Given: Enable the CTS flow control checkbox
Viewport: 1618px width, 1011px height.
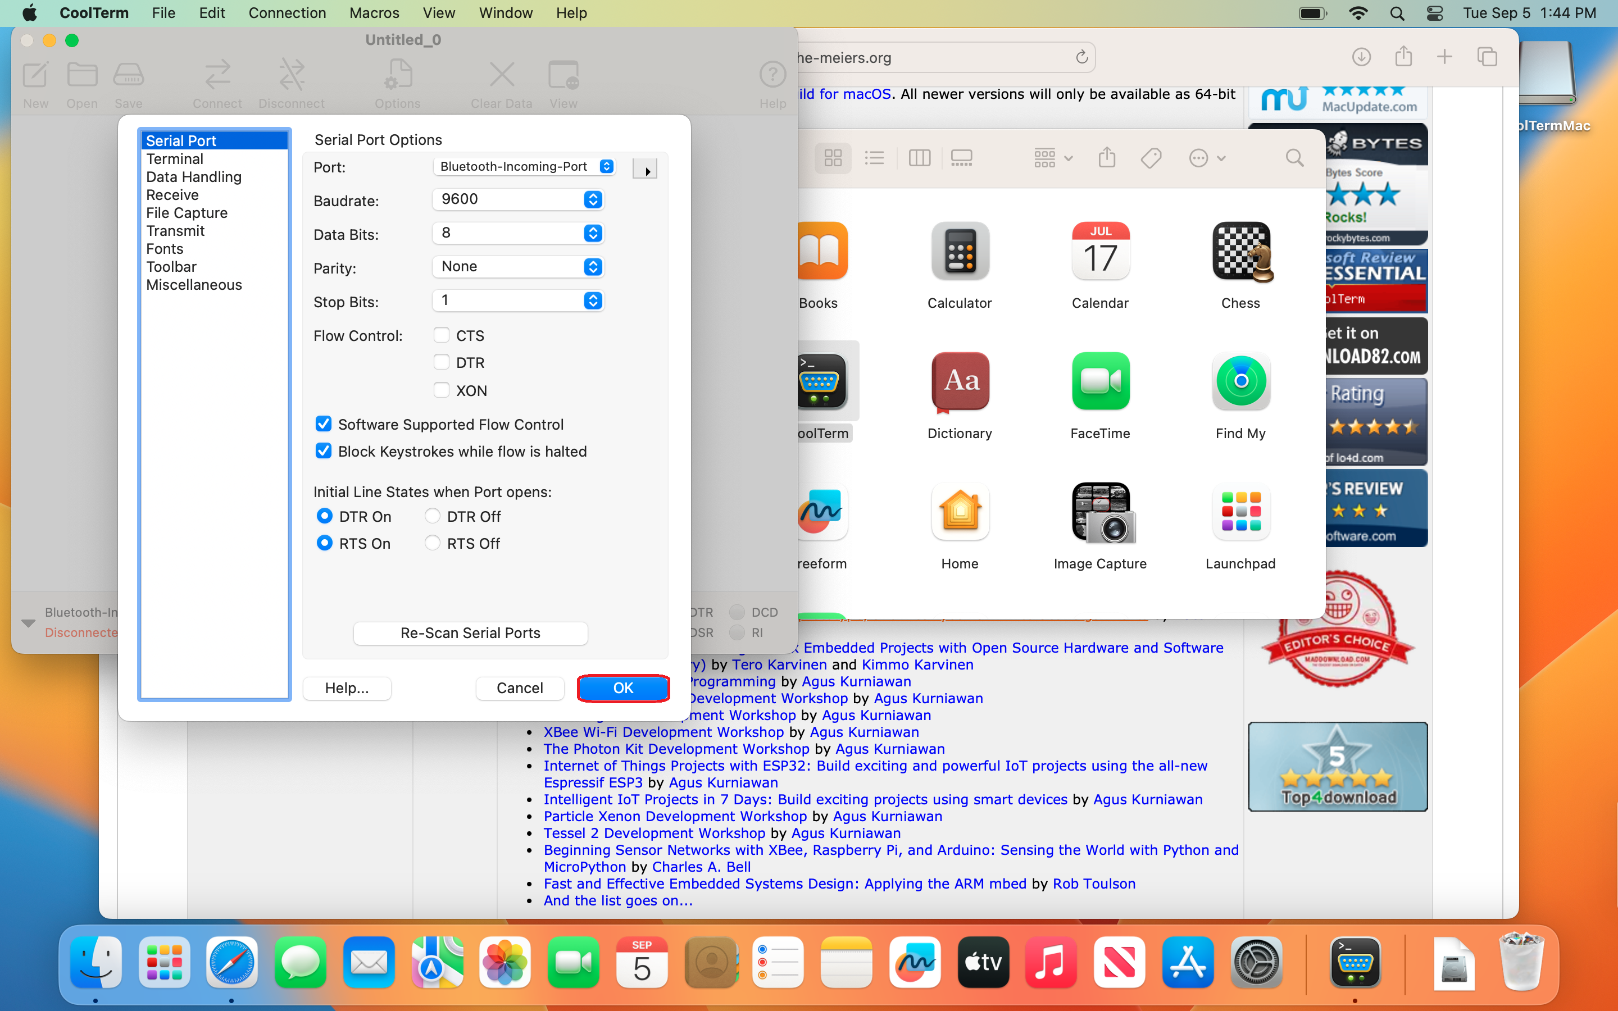Looking at the screenshot, I should tap(441, 335).
